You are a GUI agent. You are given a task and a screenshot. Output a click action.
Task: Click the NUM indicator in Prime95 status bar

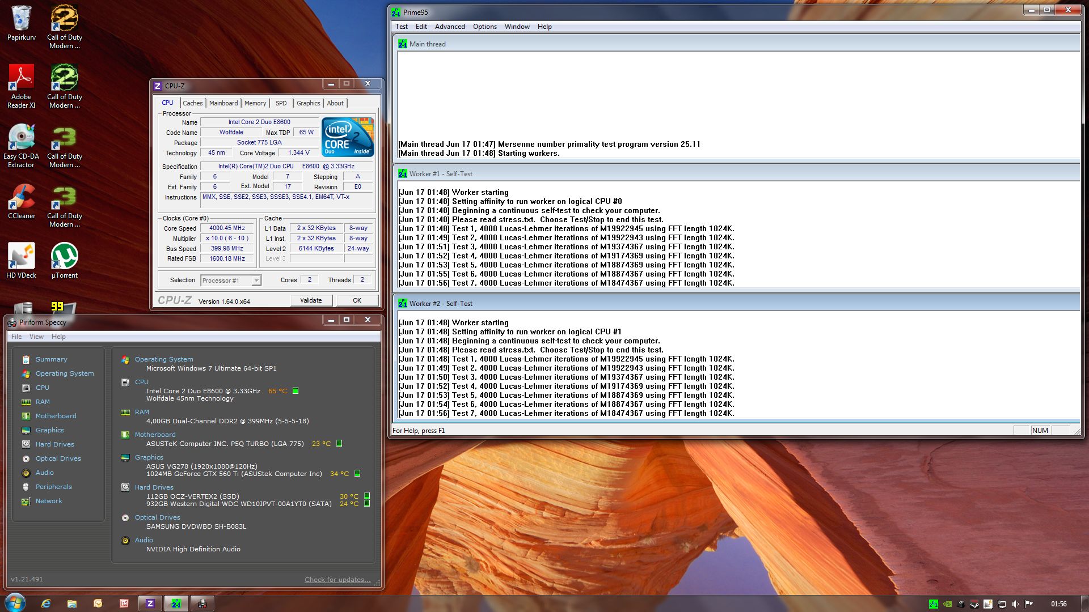coord(1040,431)
